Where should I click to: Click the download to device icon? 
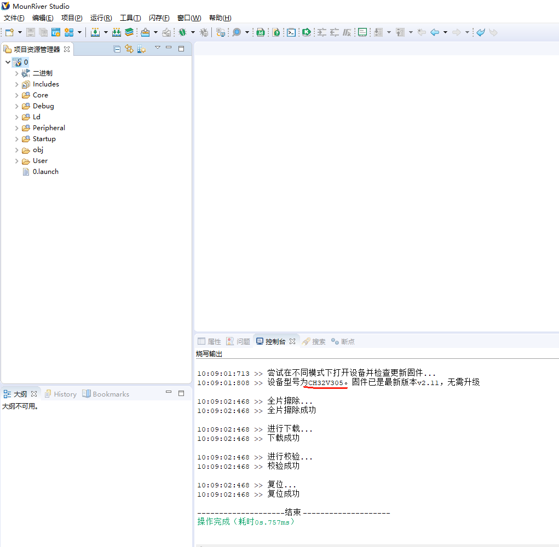coord(95,33)
